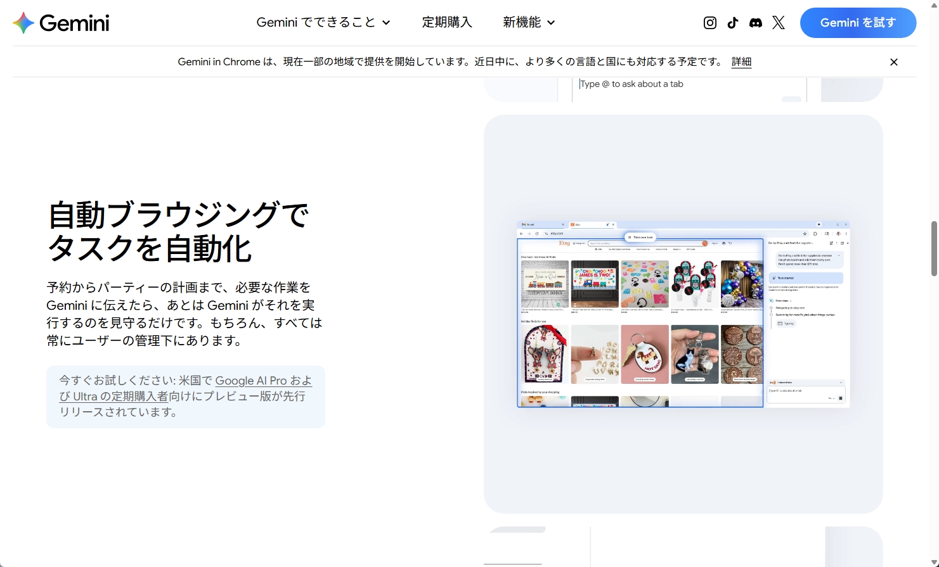Go to the '定期購入' page

click(x=447, y=22)
